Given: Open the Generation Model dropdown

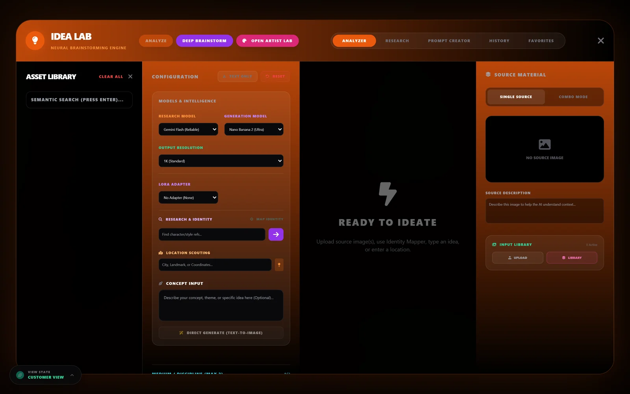Looking at the screenshot, I should point(254,129).
